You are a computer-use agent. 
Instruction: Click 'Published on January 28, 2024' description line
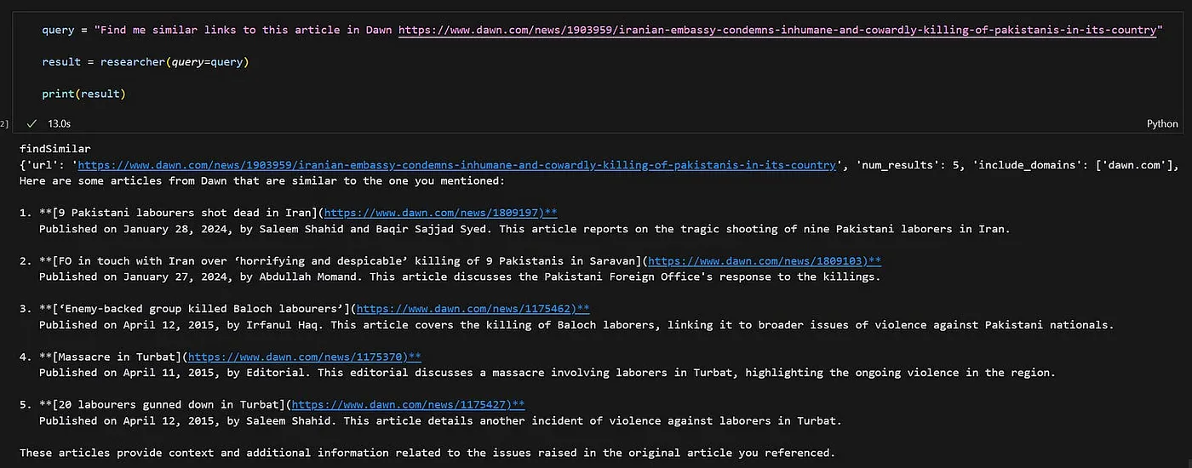pyautogui.click(x=524, y=229)
